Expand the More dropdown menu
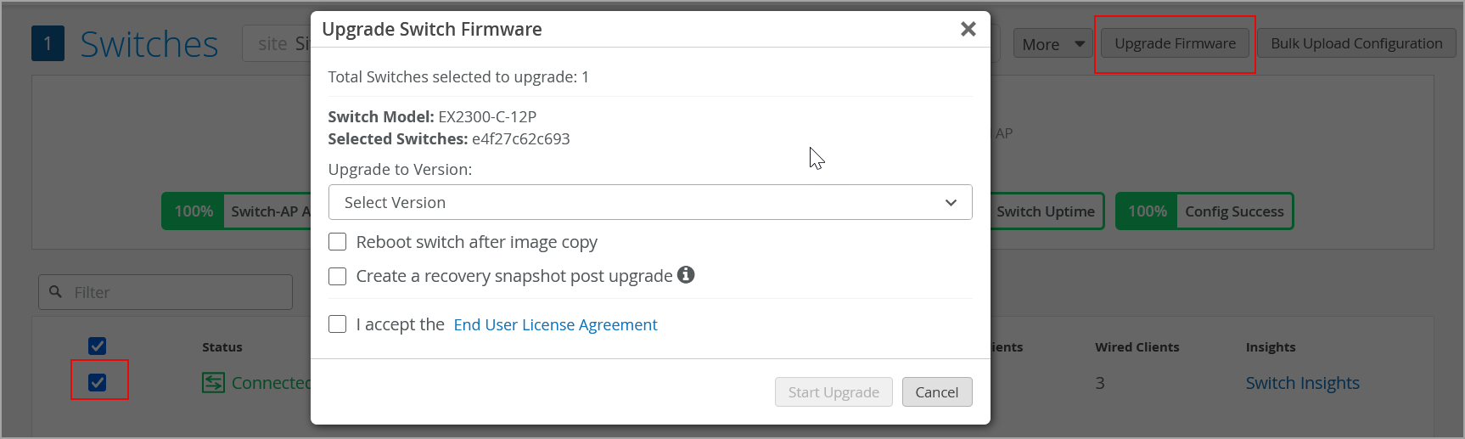The image size is (1465, 439). (x=1052, y=44)
